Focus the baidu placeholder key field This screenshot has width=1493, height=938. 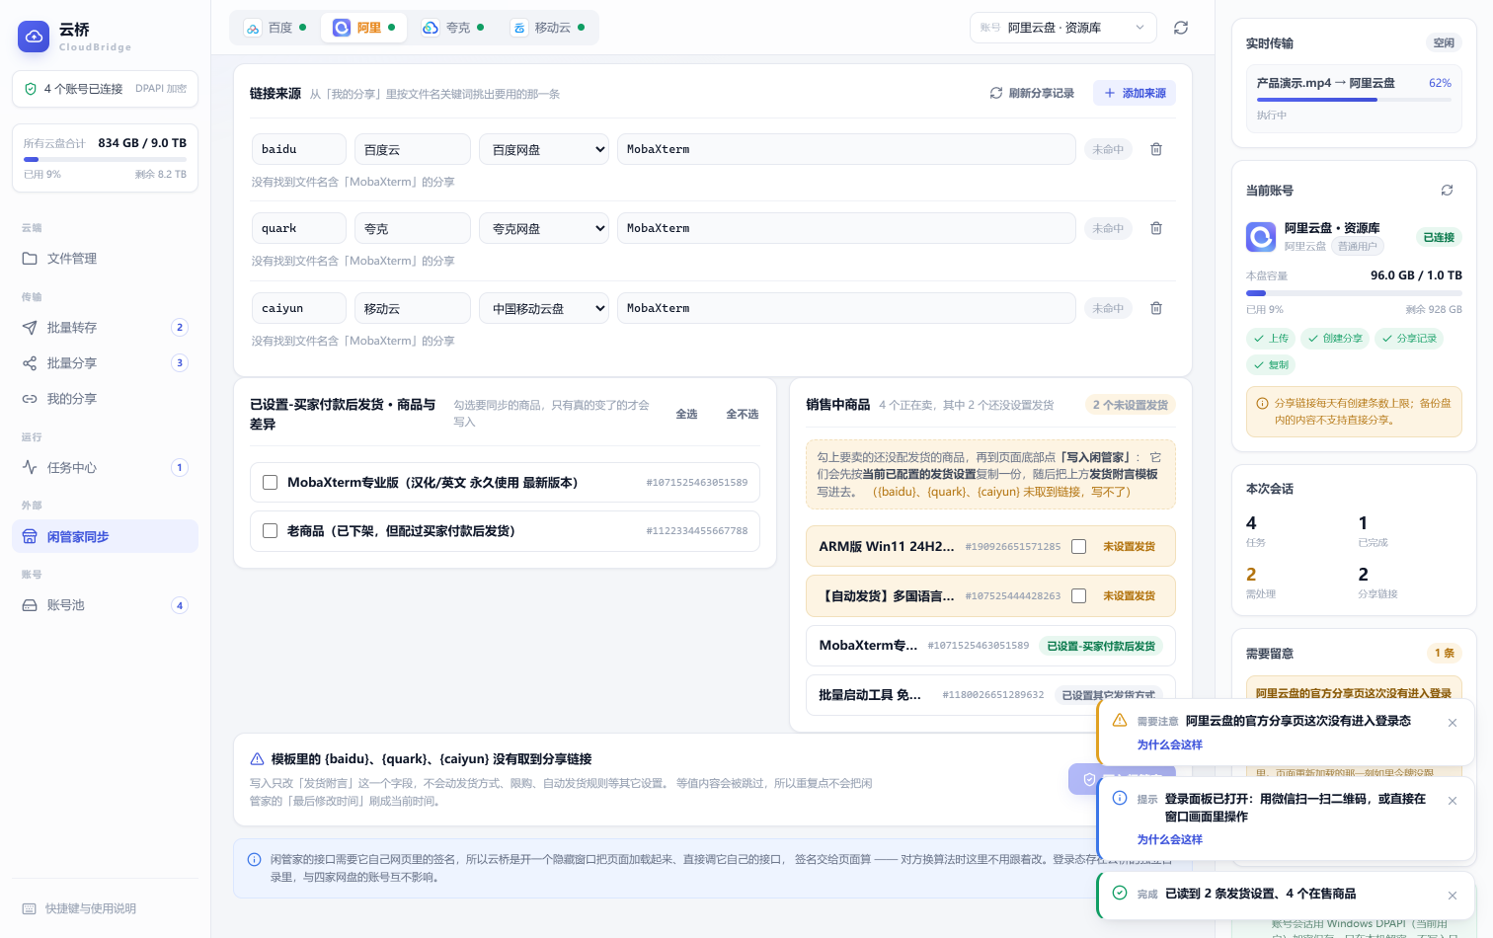(x=299, y=149)
